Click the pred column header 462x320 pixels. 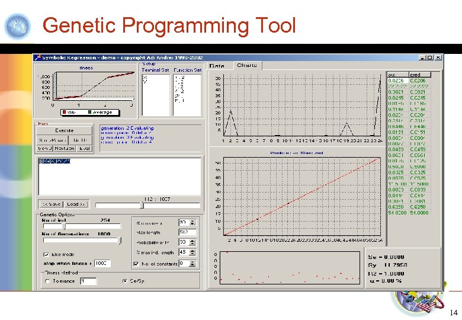tap(420, 75)
